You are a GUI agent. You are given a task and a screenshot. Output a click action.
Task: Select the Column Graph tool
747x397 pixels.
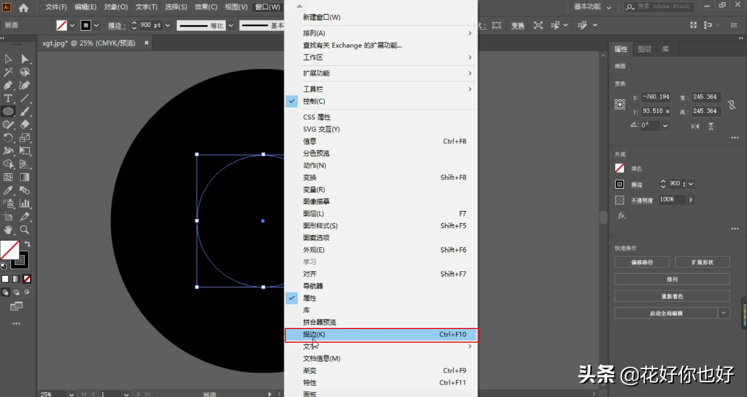25,203
